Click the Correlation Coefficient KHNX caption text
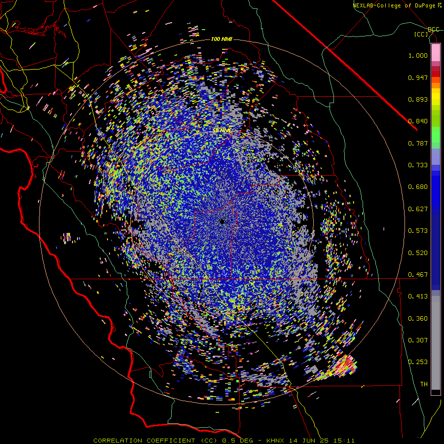Viewport: 444px width, 444px height. [223, 441]
